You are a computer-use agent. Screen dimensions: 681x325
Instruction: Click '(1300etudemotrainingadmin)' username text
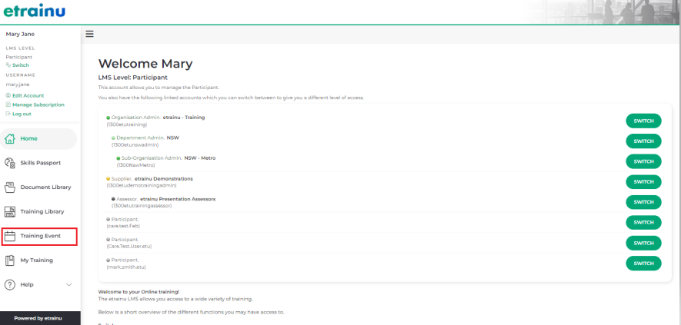pos(142,186)
